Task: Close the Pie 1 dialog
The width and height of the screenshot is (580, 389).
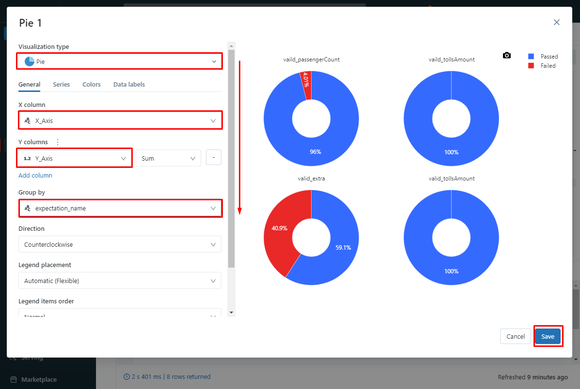Action: (556, 22)
